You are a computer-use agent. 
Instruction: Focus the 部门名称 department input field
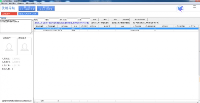(x=72, y=19)
